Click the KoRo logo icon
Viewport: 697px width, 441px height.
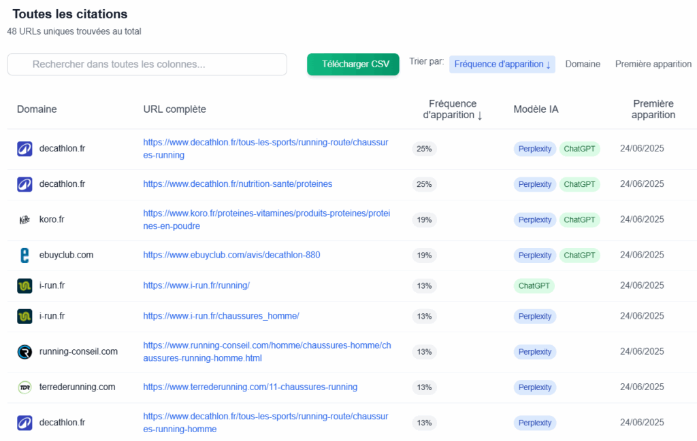pyautogui.click(x=25, y=219)
